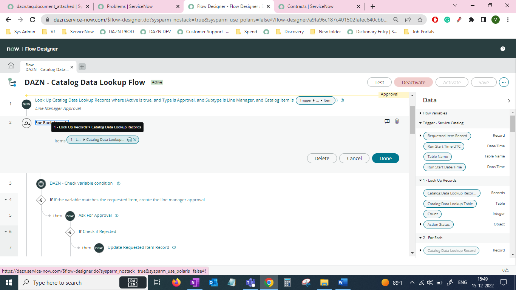The height and width of the screenshot is (290, 516).
Task: Bookmark this page with the star icon
Action: [x=420, y=20]
